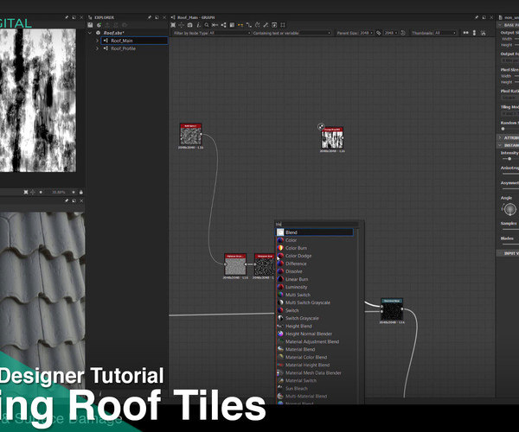519x432 pixels.
Task: Click the connector routing icon in graph toolbar
Action: pos(249,25)
